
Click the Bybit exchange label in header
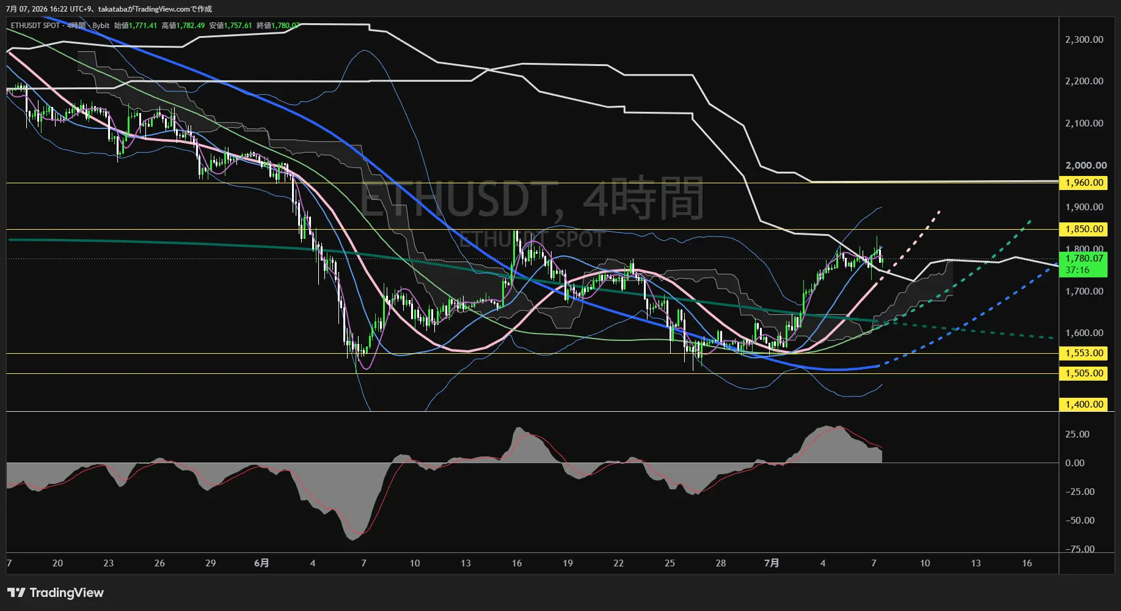[101, 26]
